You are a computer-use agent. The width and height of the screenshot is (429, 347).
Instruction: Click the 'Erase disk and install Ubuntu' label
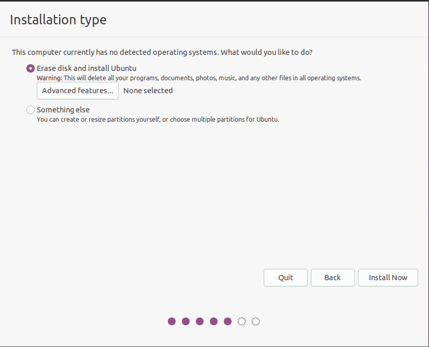click(x=87, y=68)
